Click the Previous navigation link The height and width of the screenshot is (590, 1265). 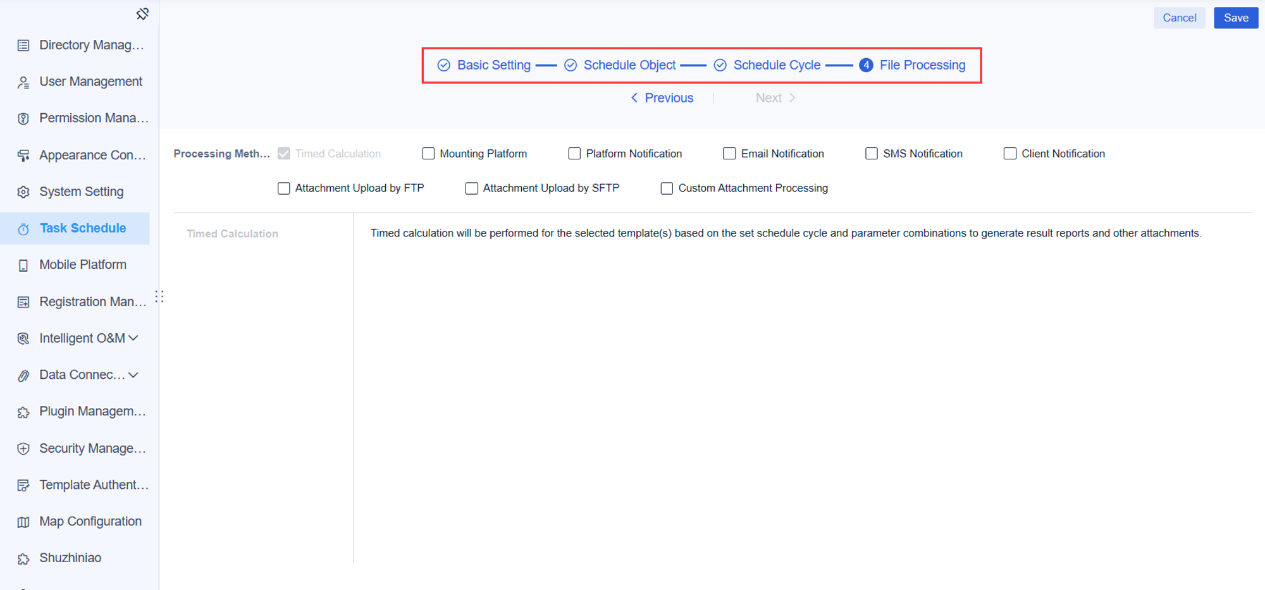(x=662, y=97)
